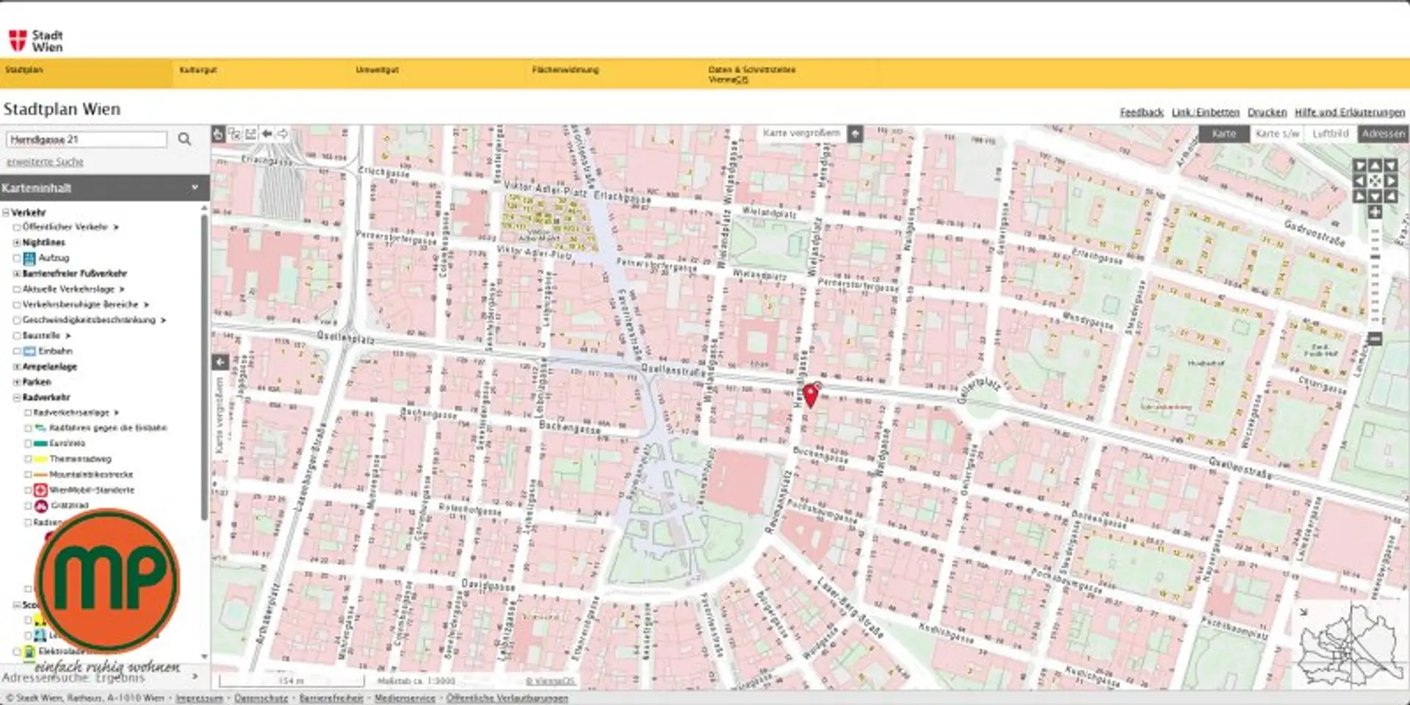
Task: Go to previous map view arrow
Action: coord(267,134)
